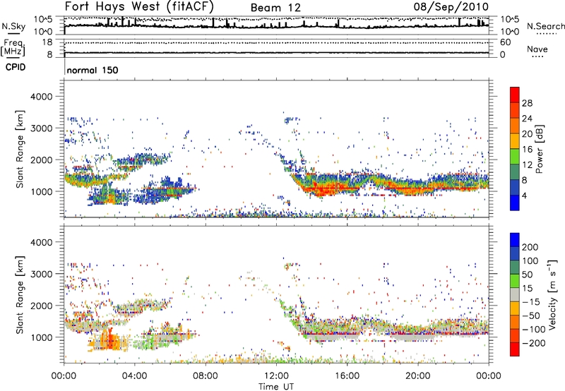This screenshot has height=391, width=565.
Task: Click the "N.Search" legend label
Action: coord(545,26)
